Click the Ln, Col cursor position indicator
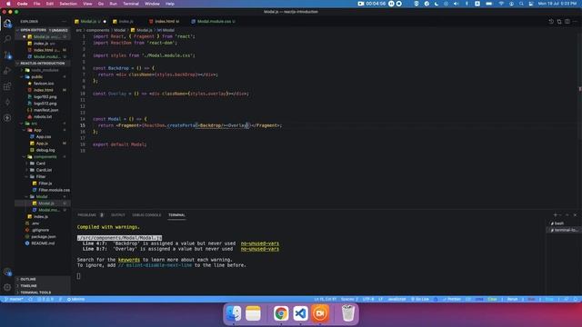Viewport: 582px width, 327px height. 326,299
